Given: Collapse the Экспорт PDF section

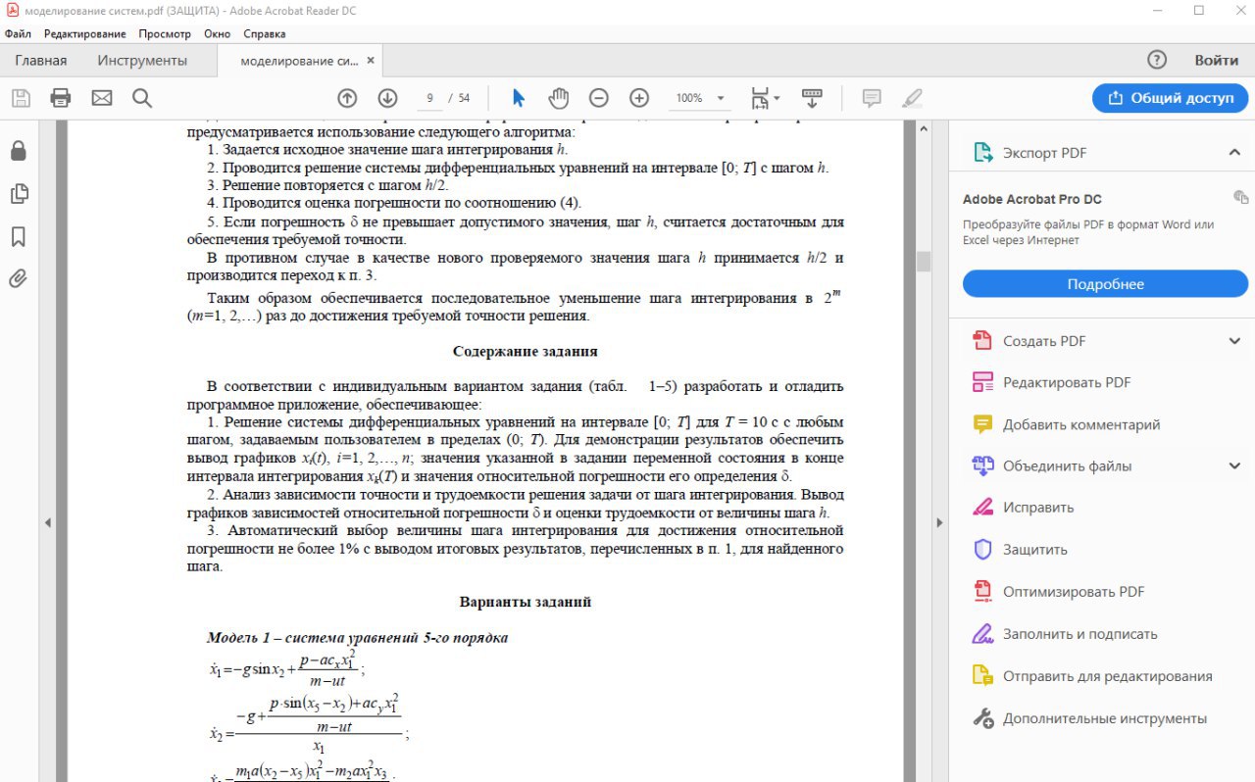Looking at the screenshot, I should click(1234, 152).
